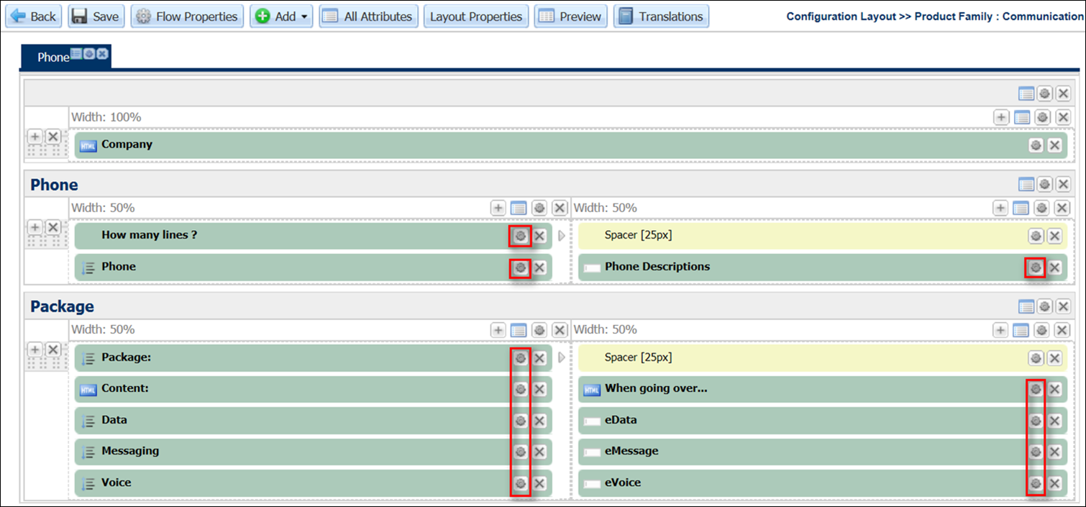The width and height of the screenshot is (1086, 507).
Task: Open the settings gear for "How many lines ?"
Action: pos(521,236)
